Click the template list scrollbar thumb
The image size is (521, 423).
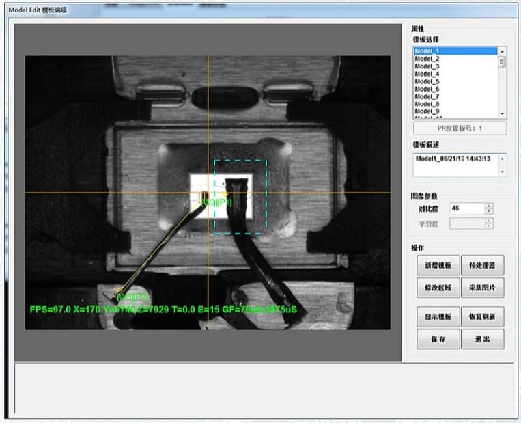(x=502, y=62)
